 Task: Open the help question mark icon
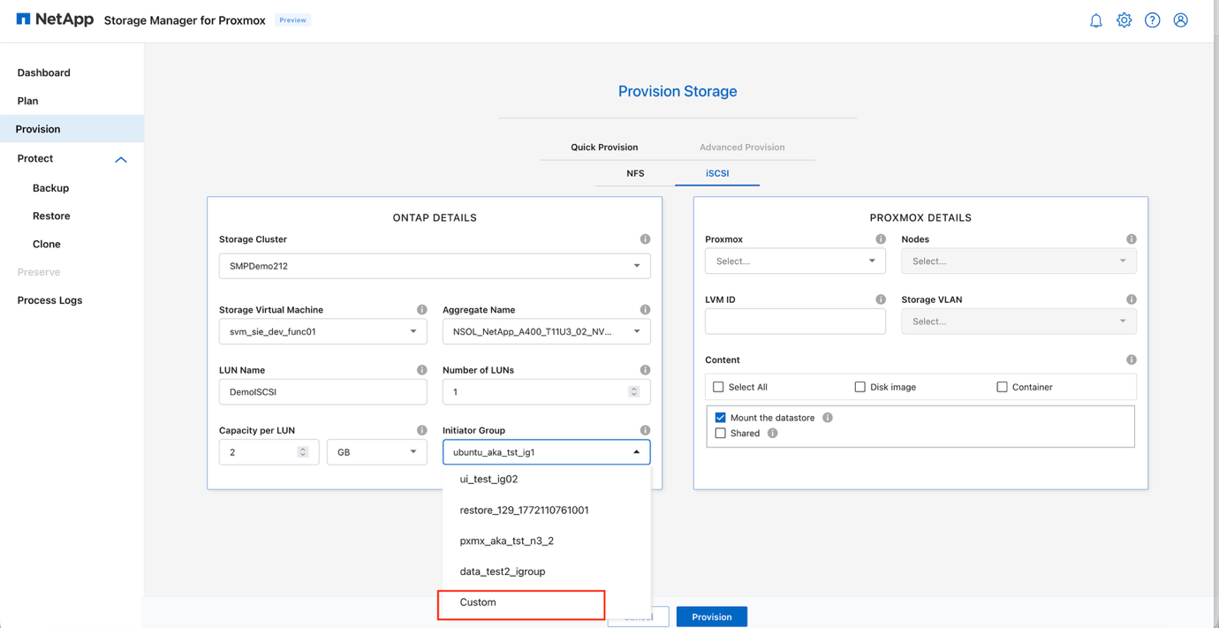click(x=1152, y=19)
